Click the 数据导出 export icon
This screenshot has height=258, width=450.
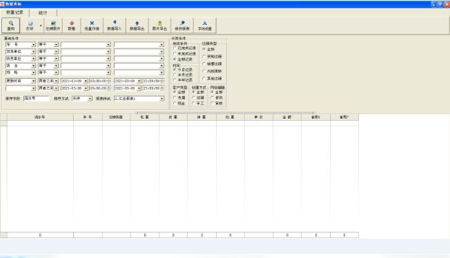click(x=137, y=26)
